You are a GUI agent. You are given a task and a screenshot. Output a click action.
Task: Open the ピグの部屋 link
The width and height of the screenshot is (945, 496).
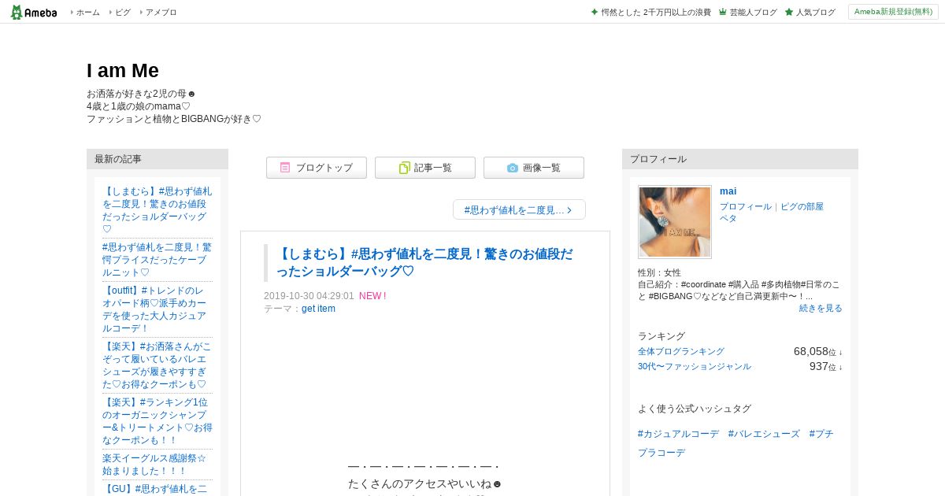[x=802, y=206]
